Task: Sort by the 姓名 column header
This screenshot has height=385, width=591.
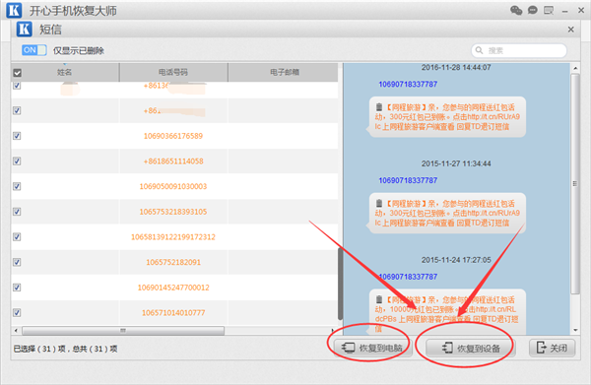Action: pos(64,72)
